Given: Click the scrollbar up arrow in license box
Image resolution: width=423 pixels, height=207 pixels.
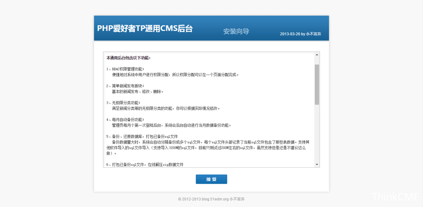Looking at the screenshot, I should (x=317, y=55).
